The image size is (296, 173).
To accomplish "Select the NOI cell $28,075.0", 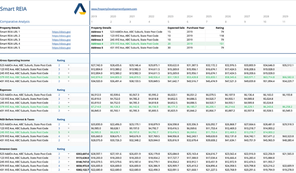I will [x=97, y=140].
